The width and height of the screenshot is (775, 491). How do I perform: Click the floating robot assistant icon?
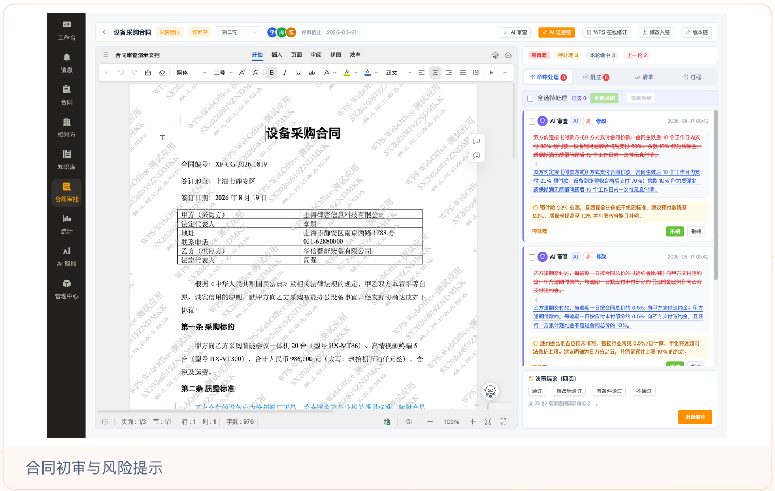click(x=490, y=392)
